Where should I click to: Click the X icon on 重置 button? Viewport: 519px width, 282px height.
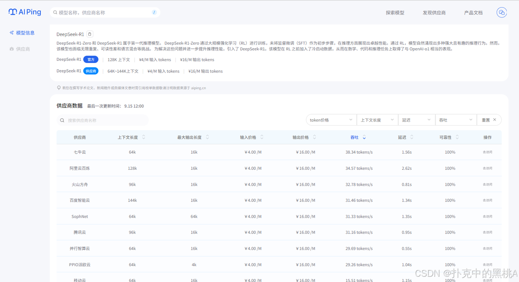[495, 120]
